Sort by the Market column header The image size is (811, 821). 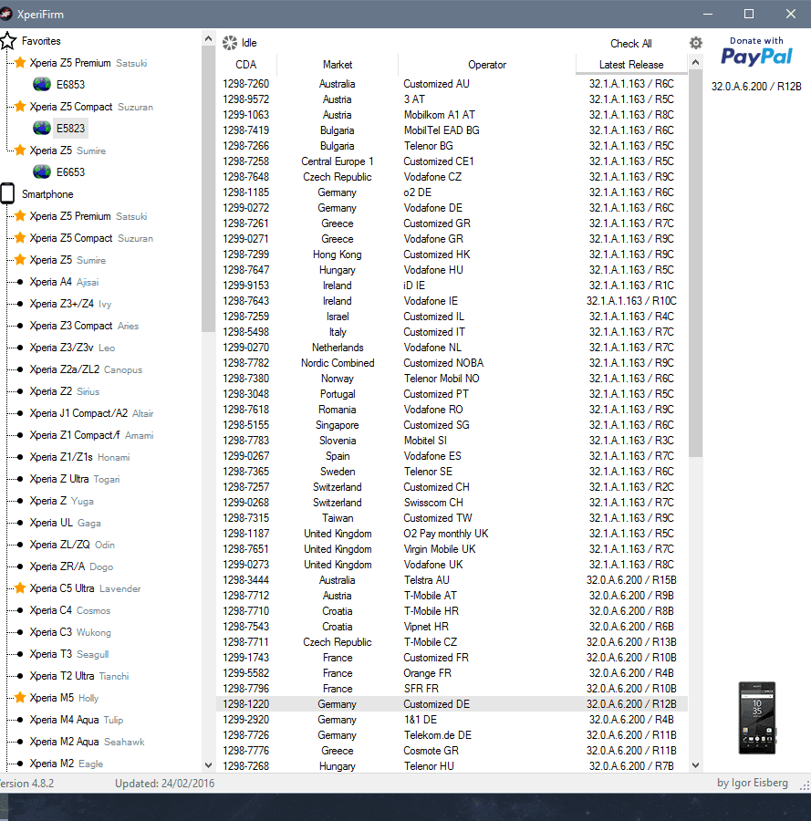point(337,65)
